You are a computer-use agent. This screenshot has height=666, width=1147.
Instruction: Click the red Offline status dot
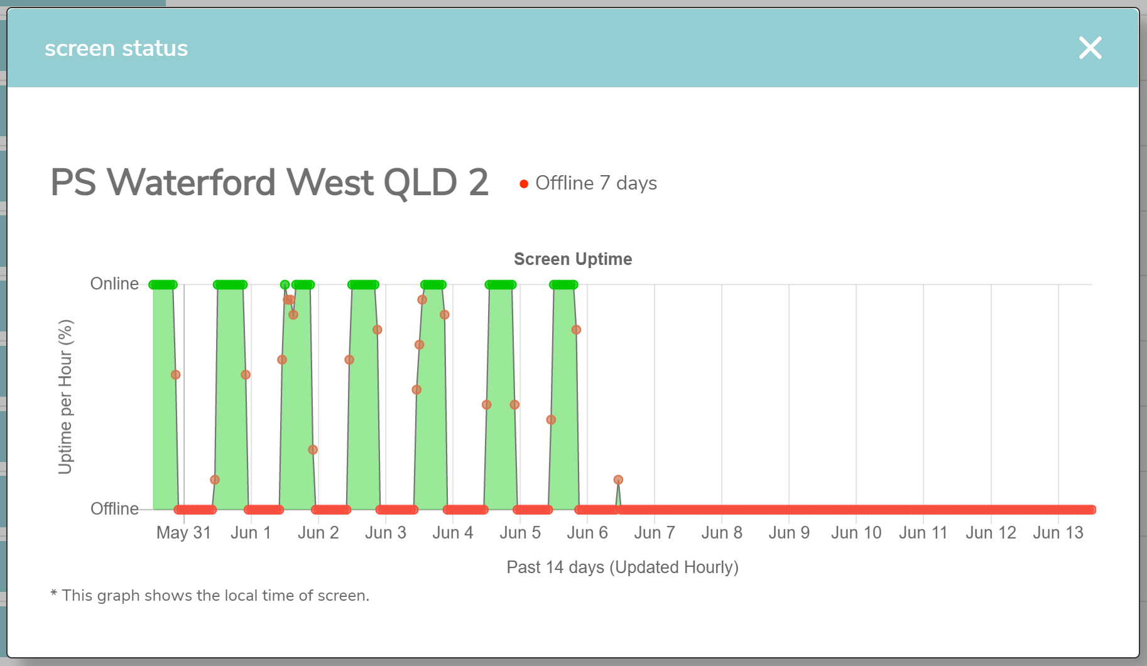tap(523, 184)
